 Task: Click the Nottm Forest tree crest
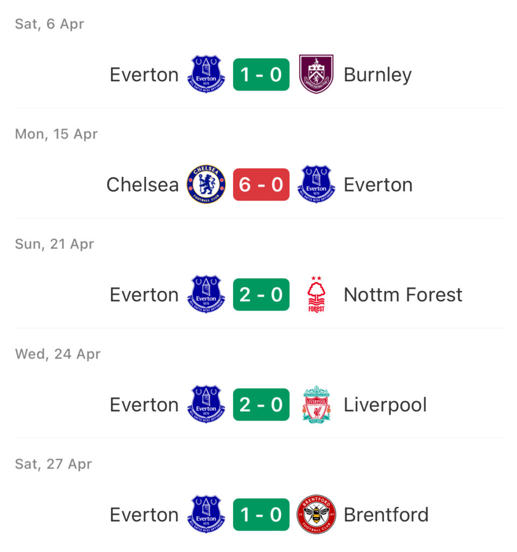pos(316,294)
